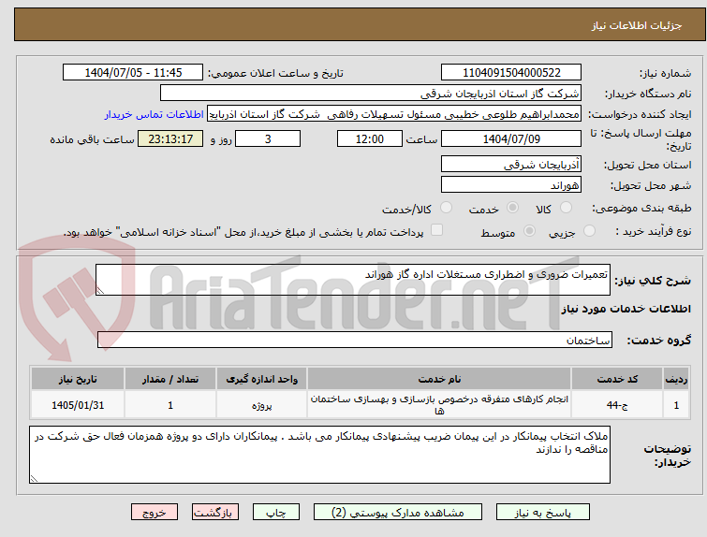Viewport: 707px width, 537px height.
Task: Click unit cell پروژه
Action: [262, 405]
